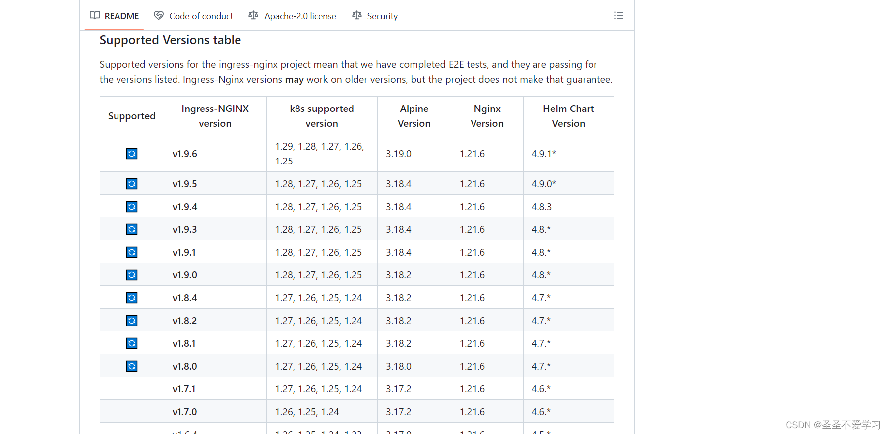The height and width of the screenshot is (434, 887).
Task: Click the Ingress-NGINX version column header
Action: [x=215, y=116]
